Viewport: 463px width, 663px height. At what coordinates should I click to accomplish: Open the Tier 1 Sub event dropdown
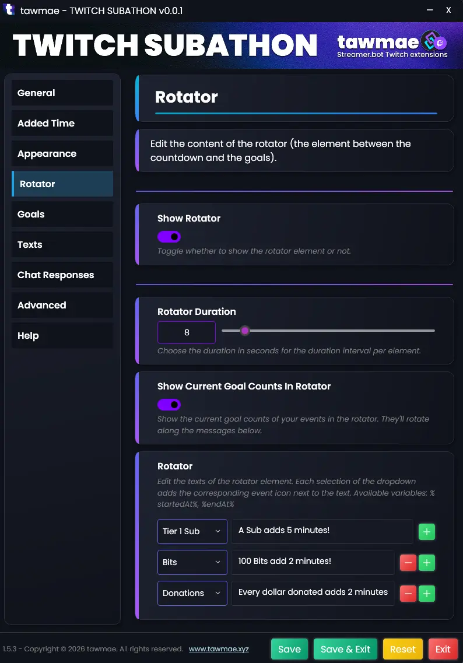point(192,531)
